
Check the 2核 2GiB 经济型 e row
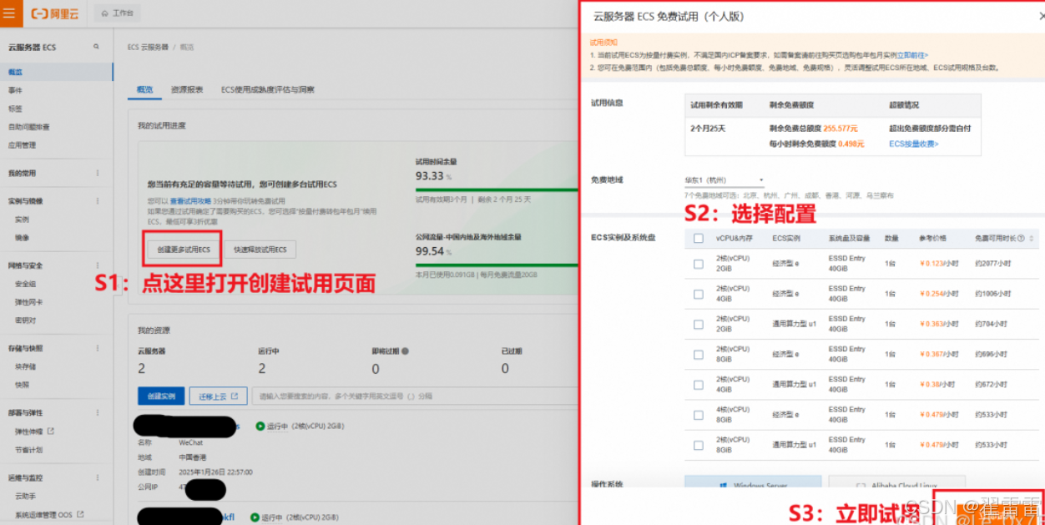pyautogui.click(x=699, y=264)
